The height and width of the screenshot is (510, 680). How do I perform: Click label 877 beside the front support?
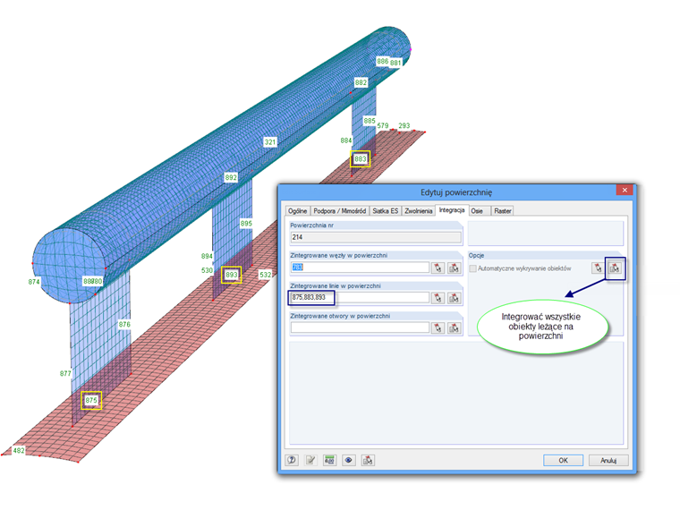pos(65,373)
